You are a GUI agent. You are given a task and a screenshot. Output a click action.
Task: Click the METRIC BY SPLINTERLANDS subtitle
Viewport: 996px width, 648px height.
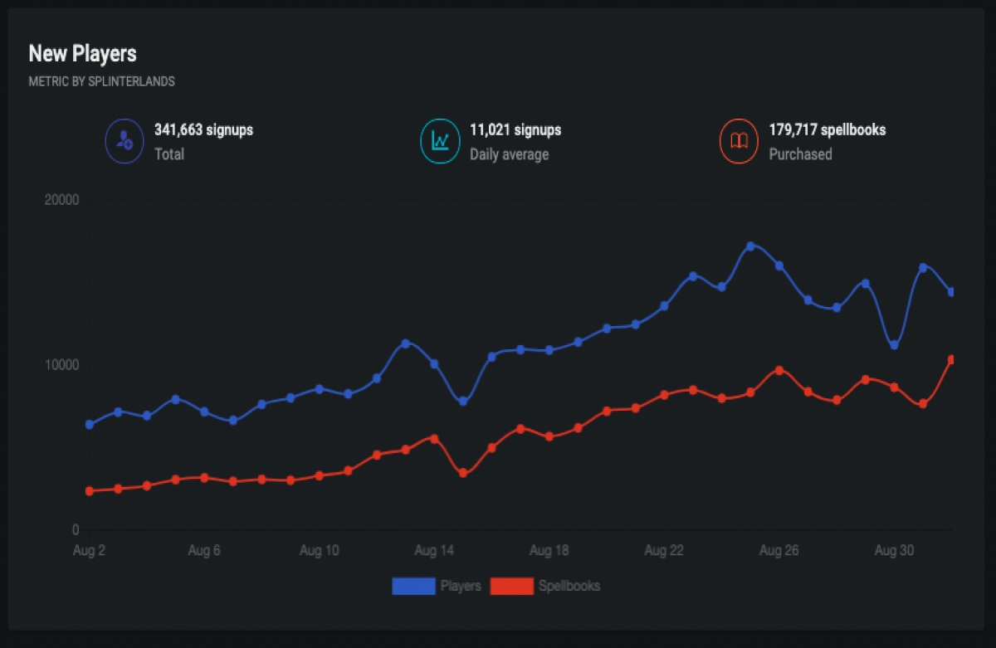tap(101, 82)
